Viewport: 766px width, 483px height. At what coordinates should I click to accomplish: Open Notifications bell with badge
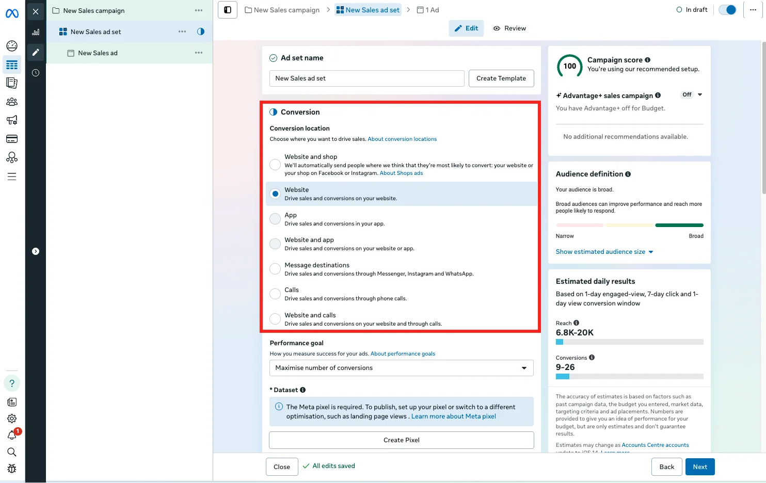tap(12, 435)
